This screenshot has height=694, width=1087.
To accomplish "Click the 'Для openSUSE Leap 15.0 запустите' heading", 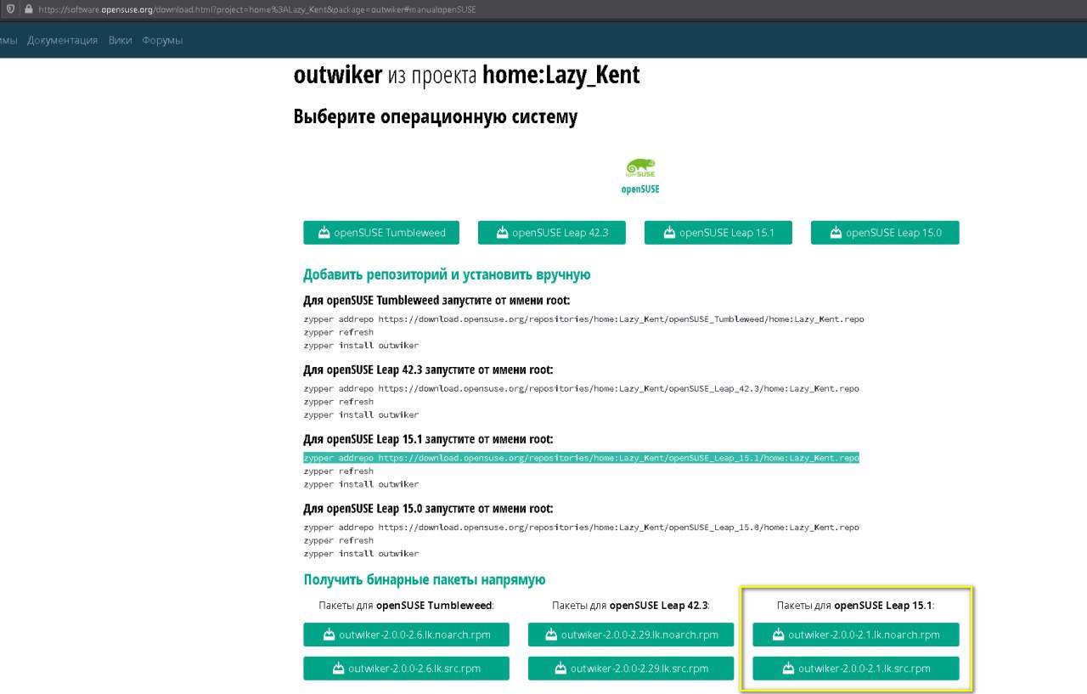I will (428, 509).
